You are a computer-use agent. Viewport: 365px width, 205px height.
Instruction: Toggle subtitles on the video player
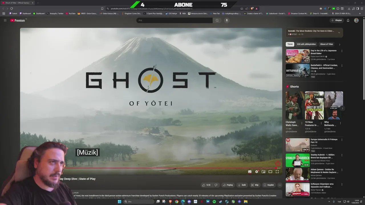tap(250, 172)
